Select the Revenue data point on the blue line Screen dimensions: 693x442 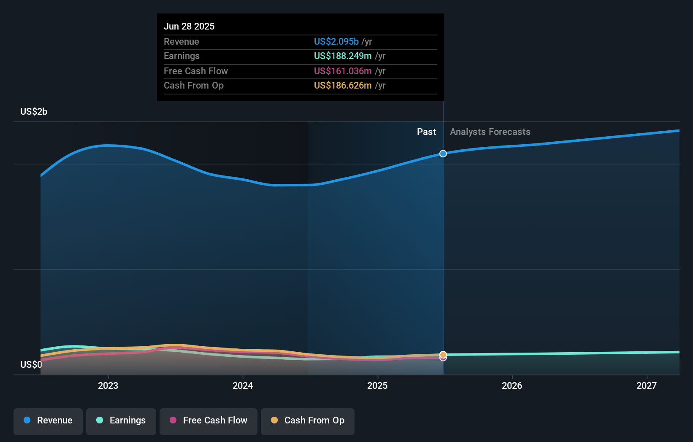[x=443, y=154]
